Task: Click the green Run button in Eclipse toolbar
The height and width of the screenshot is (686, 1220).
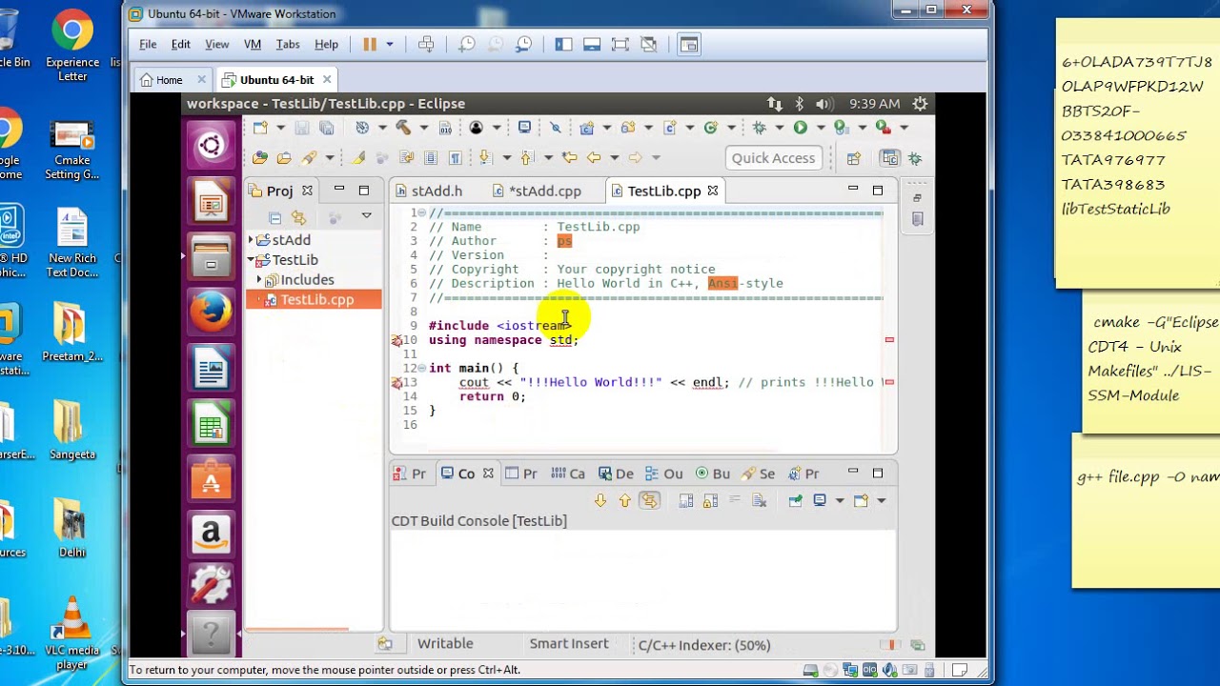Action: click(x=800, y=128)
